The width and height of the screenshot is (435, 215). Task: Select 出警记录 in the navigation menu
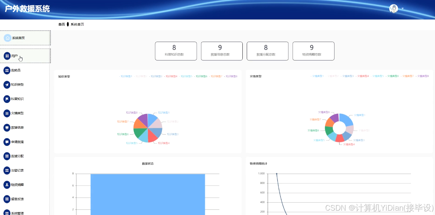[x=7, y=170]
